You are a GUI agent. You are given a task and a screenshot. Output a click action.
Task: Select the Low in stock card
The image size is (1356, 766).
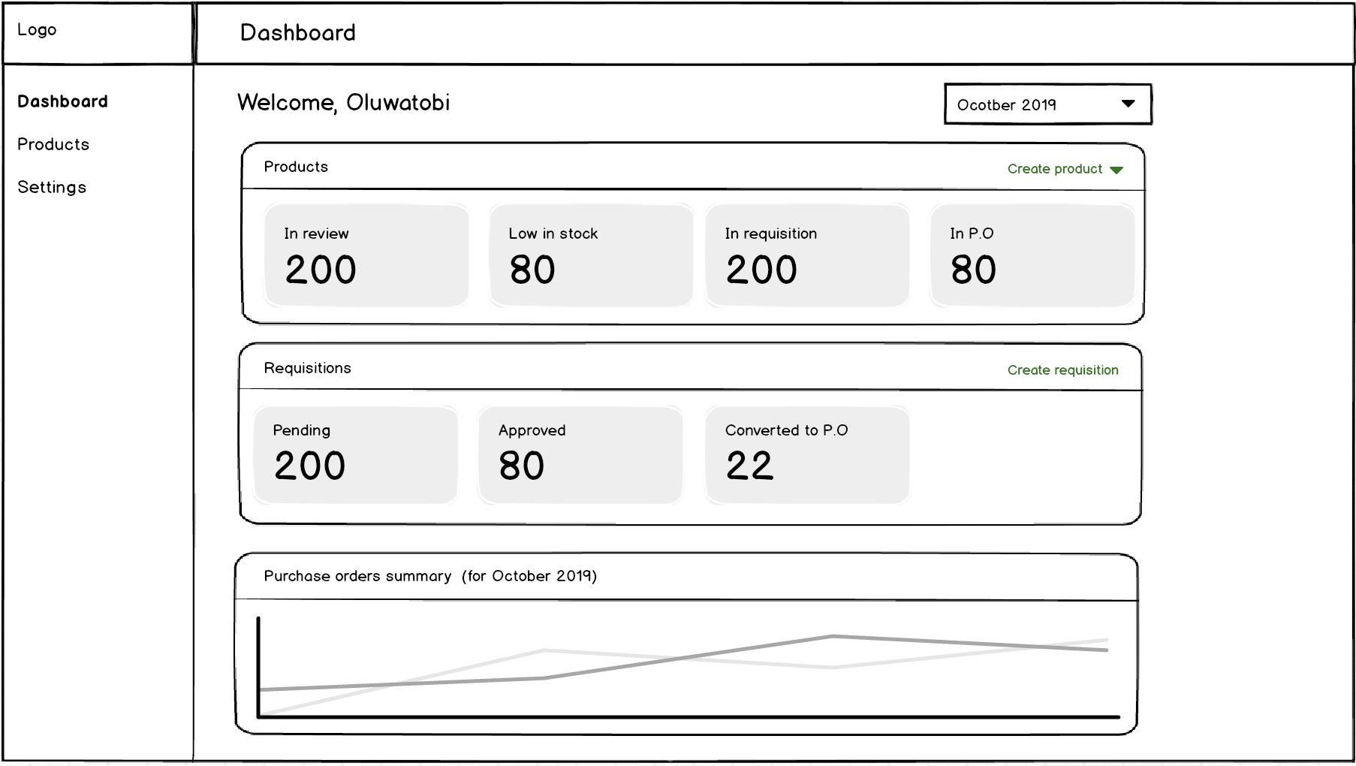click(591, 255)
